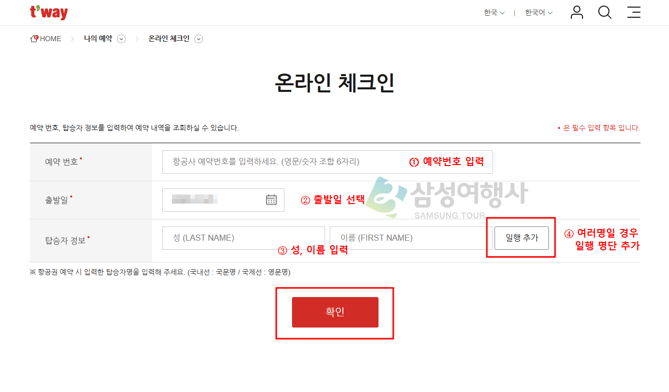
Task: Expand the chevron next to 온라인 체크인 breadcrumb
Action: [199, 39]
